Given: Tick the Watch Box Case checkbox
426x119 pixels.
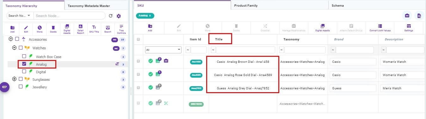Looking at the screenshot, I should click(24, 56).
